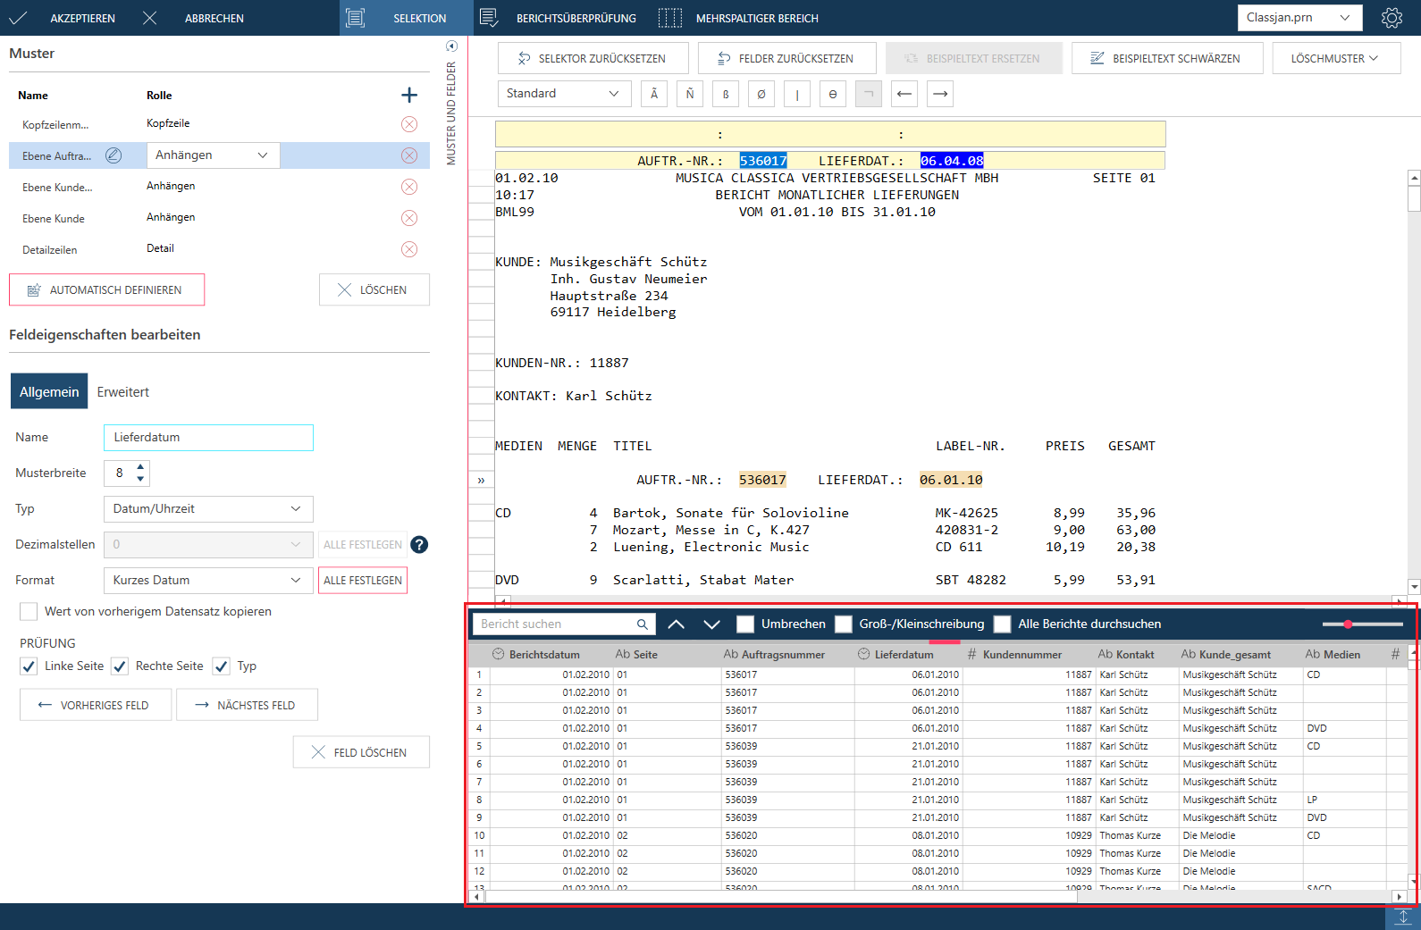Screen dimensions: 1421x930
Task: Enable the Umbrechen checkbox
Action: (x=745, y=624)
